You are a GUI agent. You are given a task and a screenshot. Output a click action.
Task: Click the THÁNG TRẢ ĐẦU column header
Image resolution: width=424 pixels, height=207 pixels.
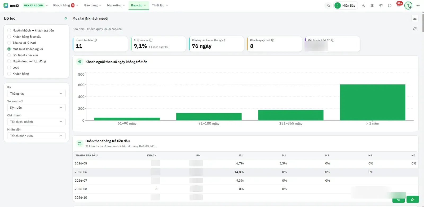[x=86, y=155]
